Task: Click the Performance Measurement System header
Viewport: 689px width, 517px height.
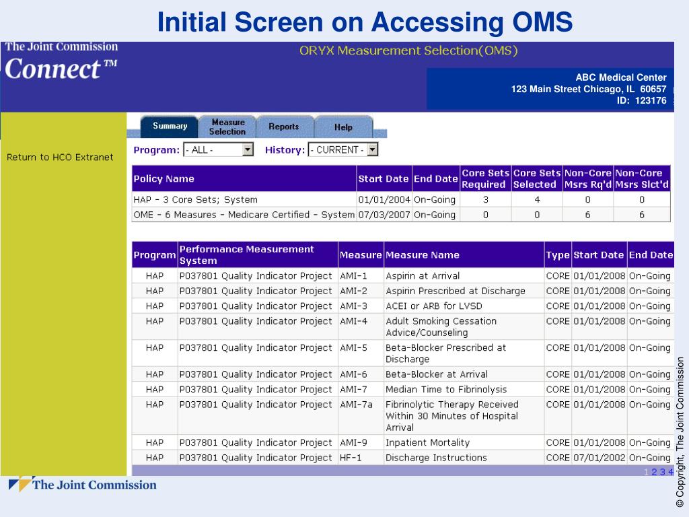Action: tap(258, 254)
